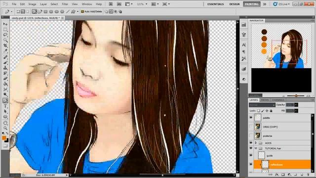Select the Lasso tool
The width and height of the screenshot is (316, 178).
tap(5, 35)
